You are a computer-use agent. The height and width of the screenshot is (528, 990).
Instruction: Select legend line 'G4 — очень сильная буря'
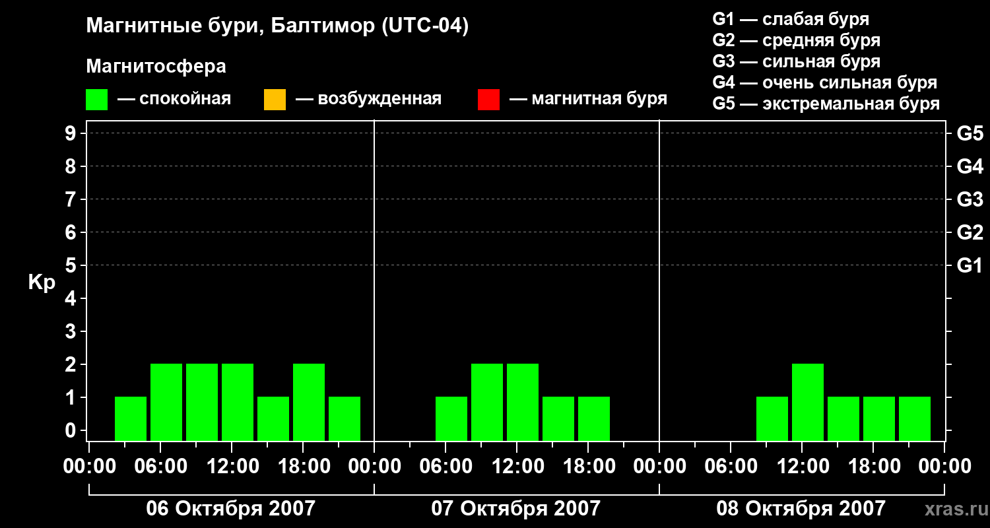point(824,82)
